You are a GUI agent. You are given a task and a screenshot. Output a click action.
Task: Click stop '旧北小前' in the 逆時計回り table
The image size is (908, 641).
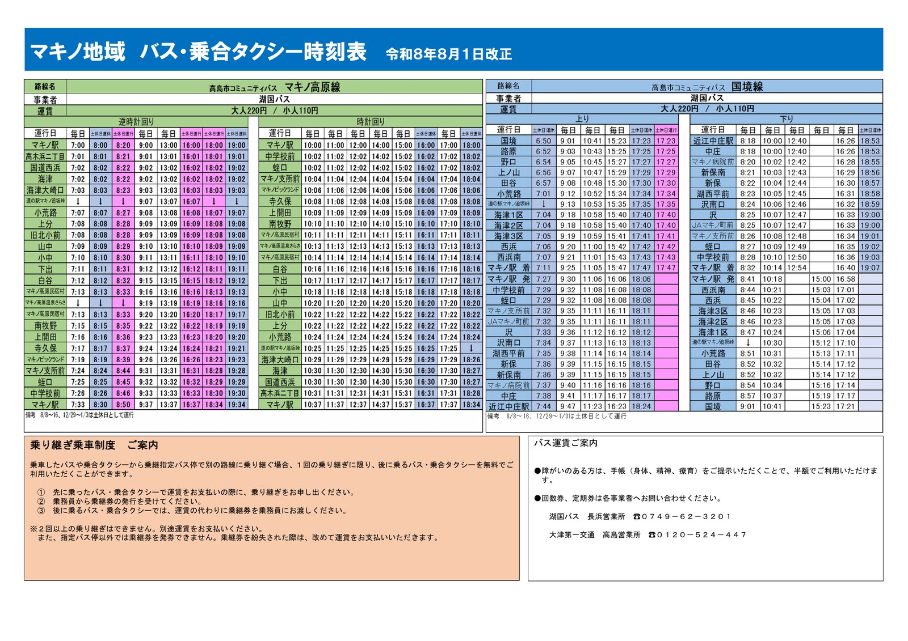(45, 235)
